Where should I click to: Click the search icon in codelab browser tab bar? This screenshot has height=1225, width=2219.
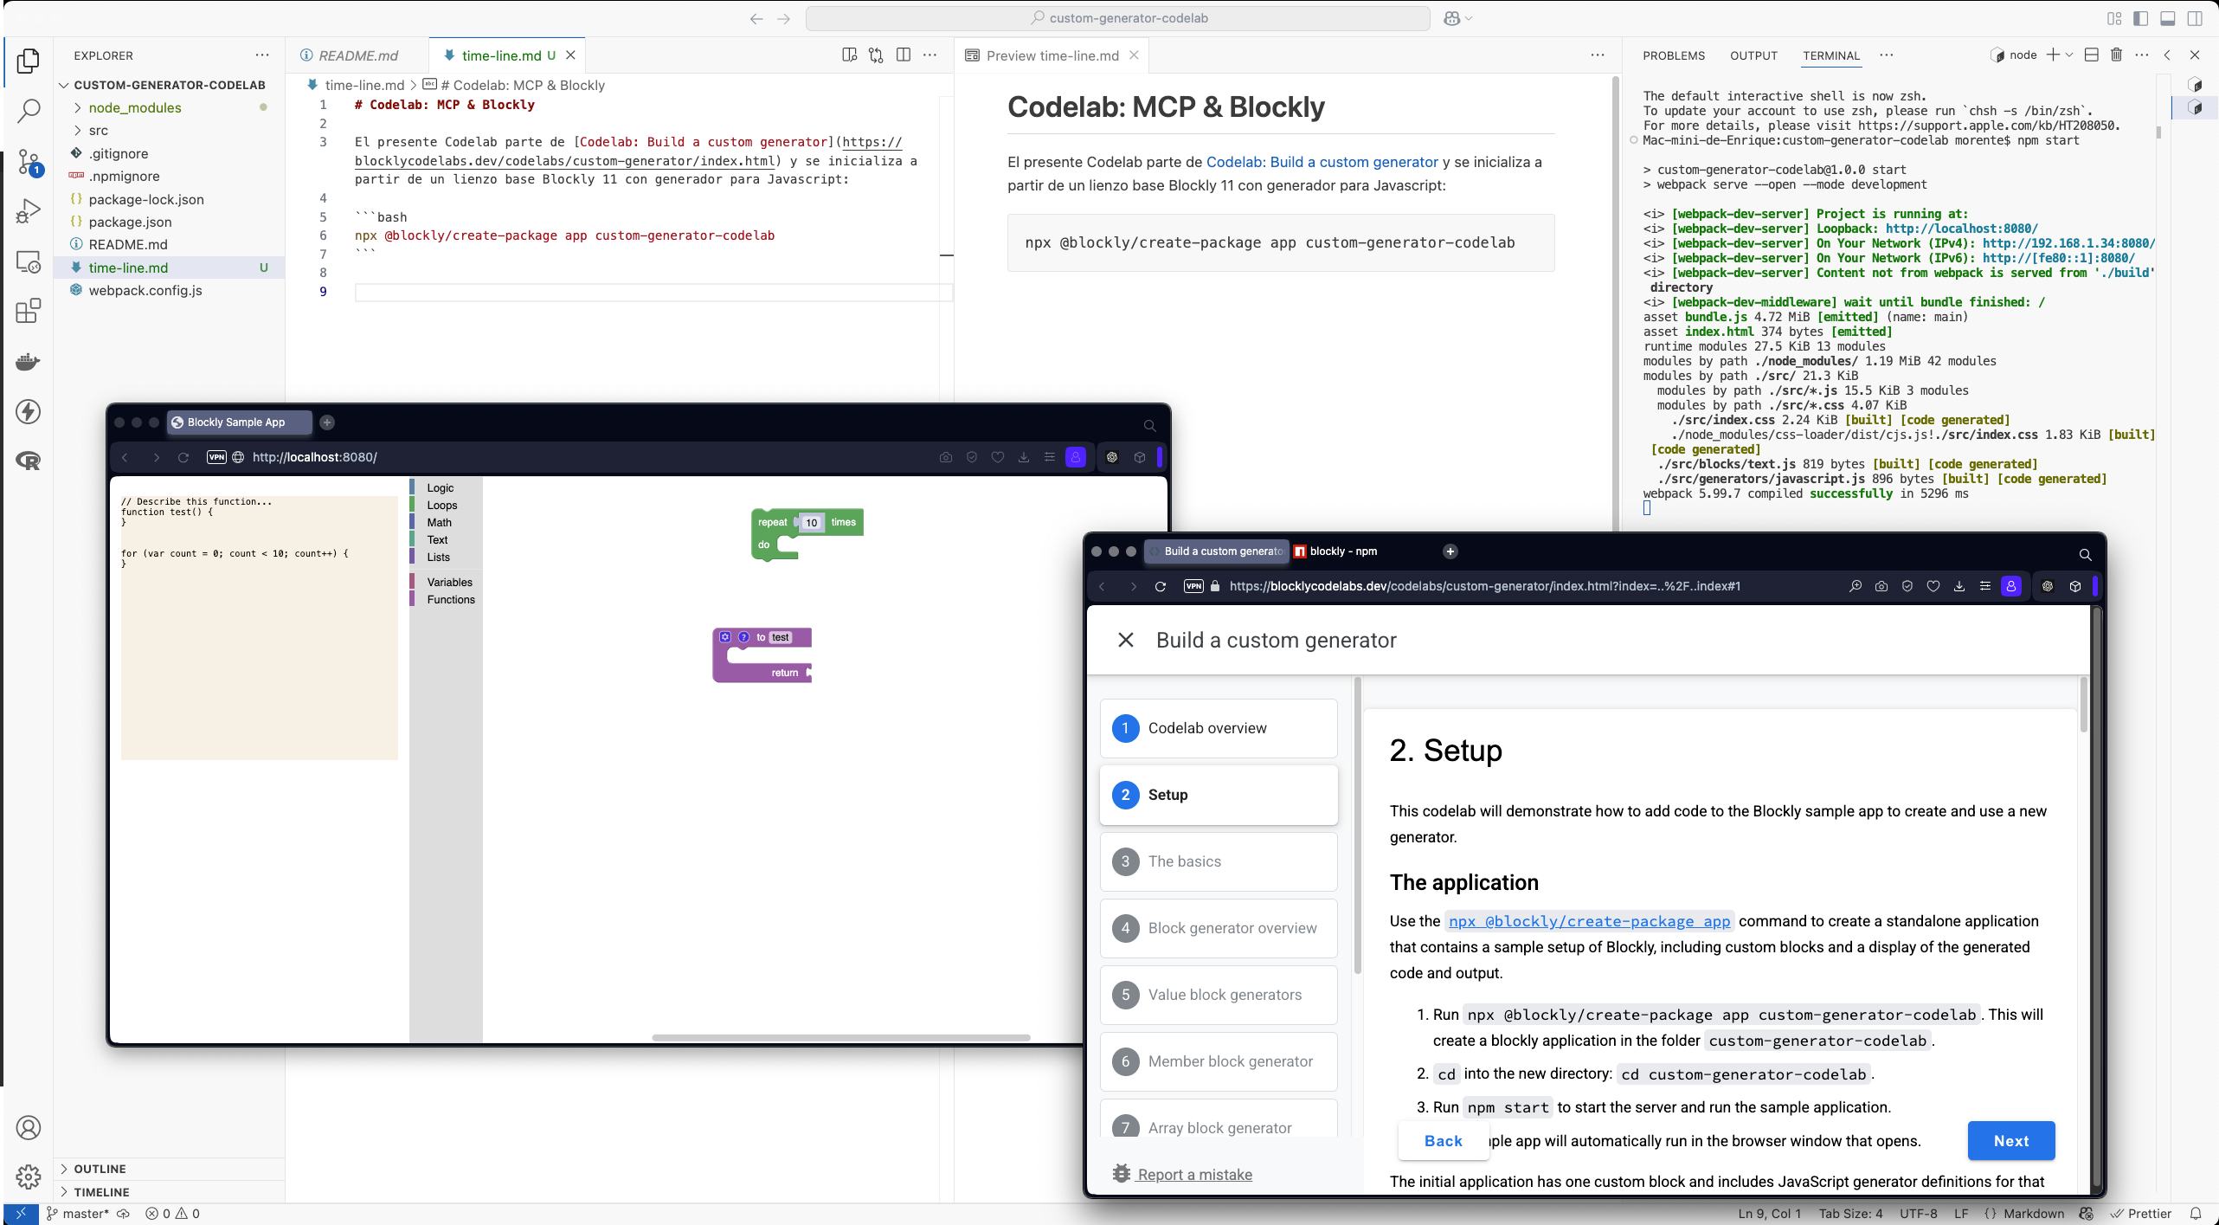coord(2085,554)
